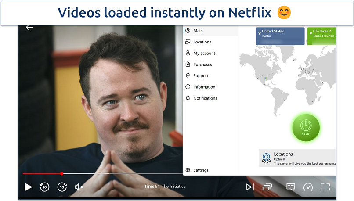The image size is (354, 201).
Task: Click the United States Austin location card
Action: tap(280, 36)
